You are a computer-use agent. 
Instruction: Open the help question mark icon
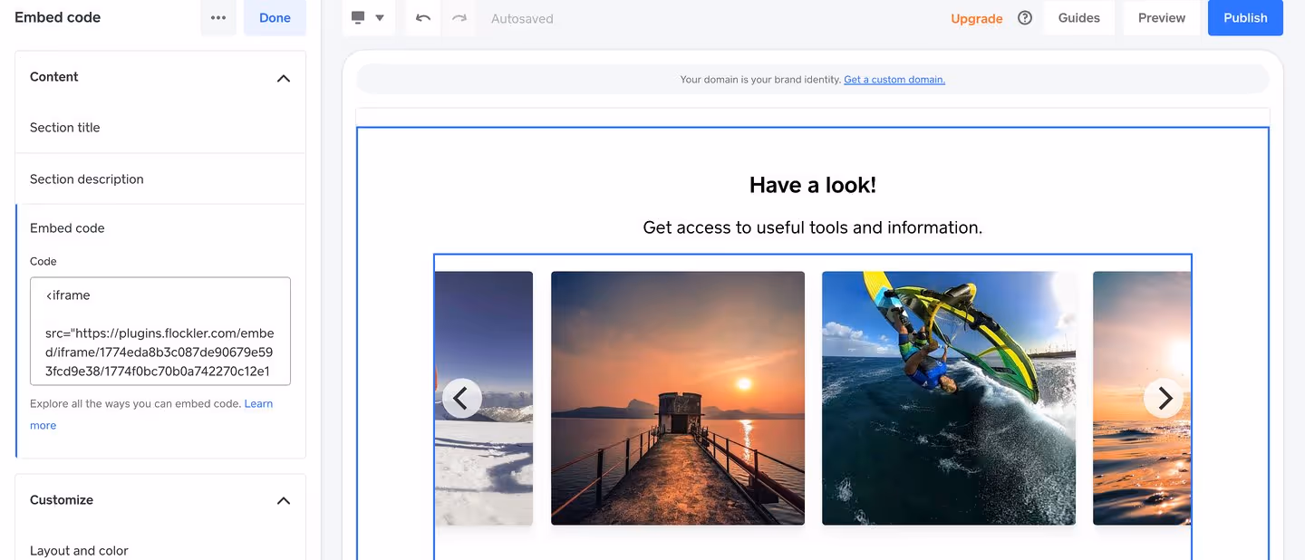pos(1025,18)
